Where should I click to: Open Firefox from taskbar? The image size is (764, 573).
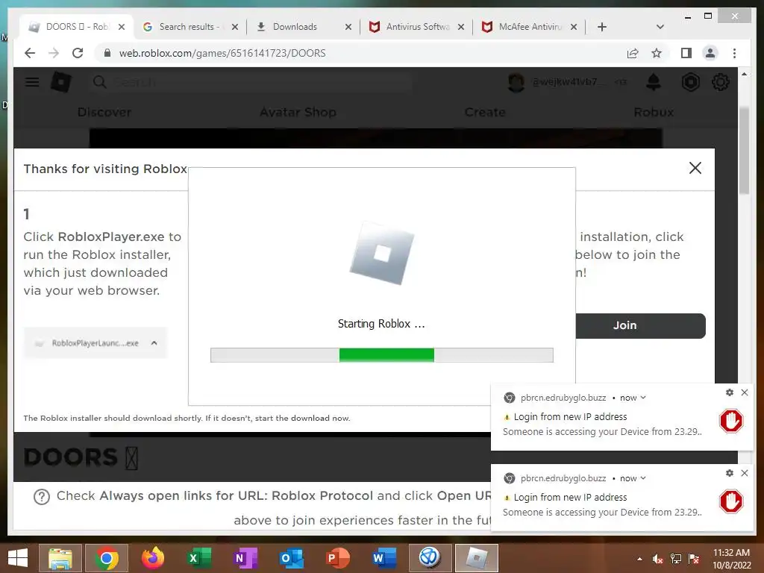point(153,558)
